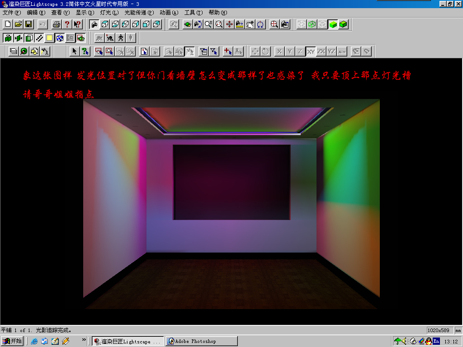Click the rendered room image in viewport
This screenshot has width=463, height=347.
click(x=231, y=204)
